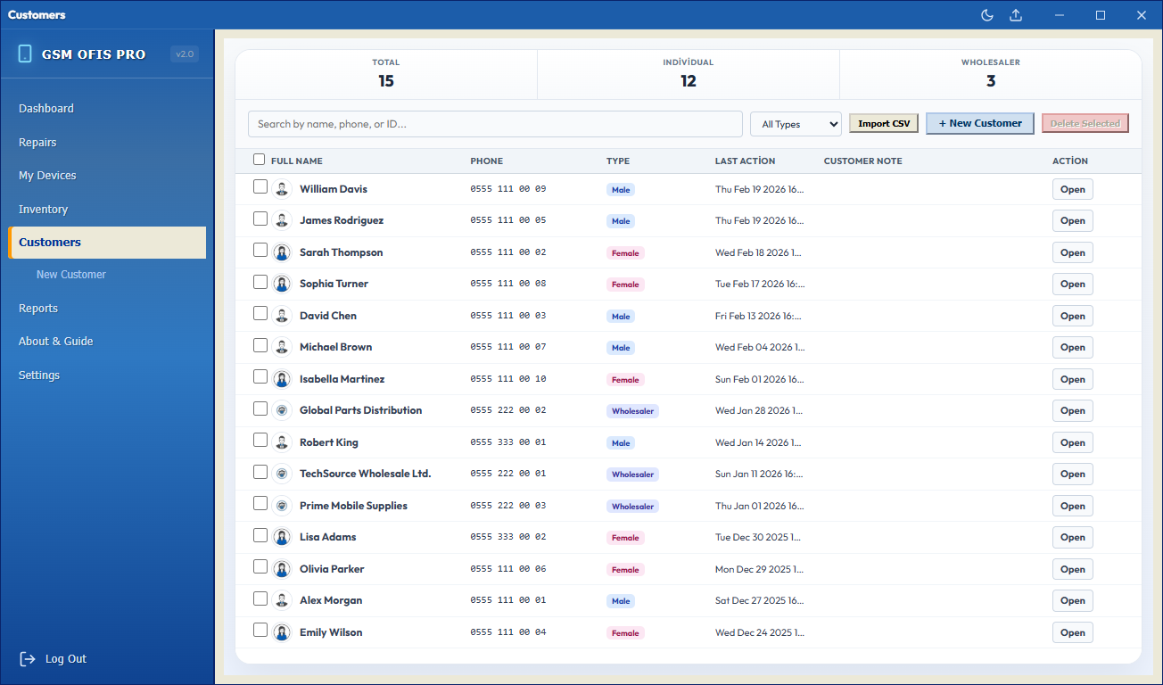The width and height of the screenshot is (1163, 685).
Task: Click the Full Name column header
Action: pos(297,161)
